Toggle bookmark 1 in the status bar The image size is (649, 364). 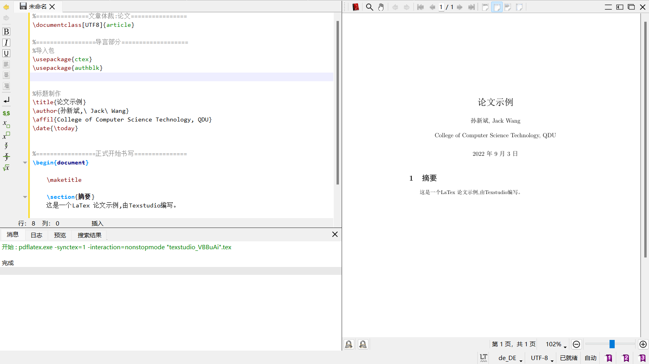click(x=609, y=358)
